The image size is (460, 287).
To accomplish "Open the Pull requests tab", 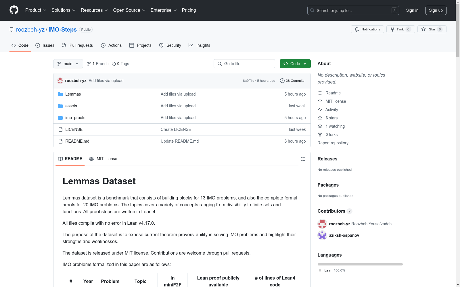I will pos(77,45).
